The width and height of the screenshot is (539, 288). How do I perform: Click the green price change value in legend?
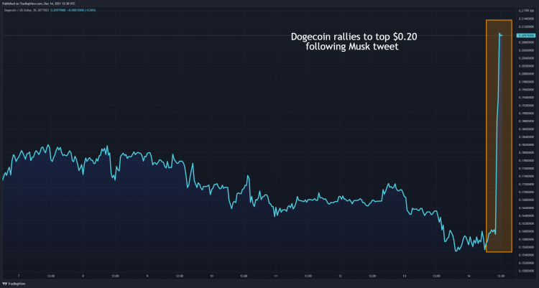[81, 10]
